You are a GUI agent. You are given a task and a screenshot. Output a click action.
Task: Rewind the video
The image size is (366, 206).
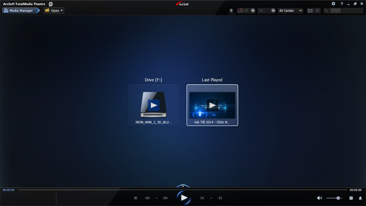tap(147, 198)
